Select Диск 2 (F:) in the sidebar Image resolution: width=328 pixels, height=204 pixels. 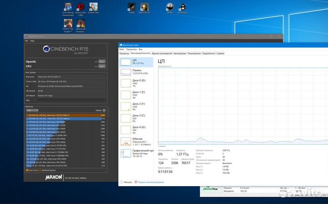tap(136, 106)
